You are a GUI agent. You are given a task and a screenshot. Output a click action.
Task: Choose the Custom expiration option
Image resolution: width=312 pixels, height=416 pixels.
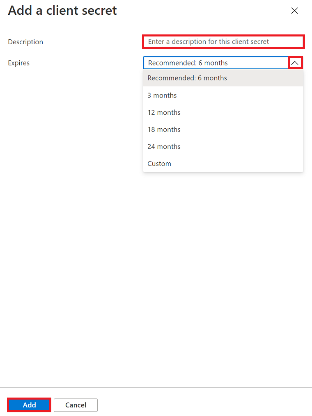(223, 164)
